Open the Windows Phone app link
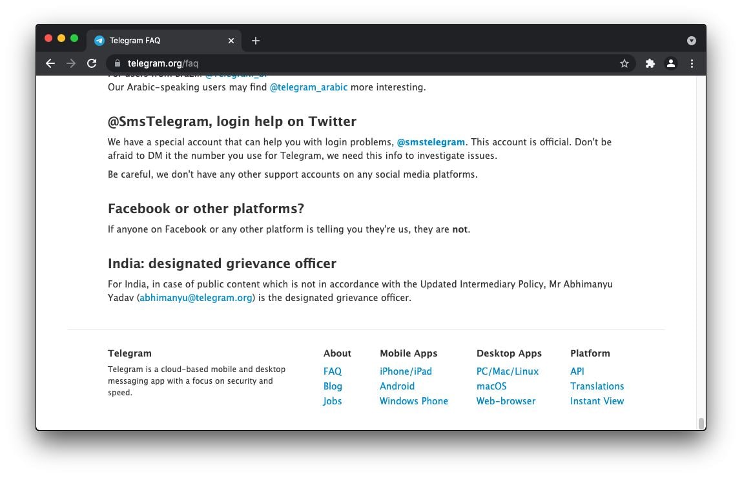742x478 pixels. click(x=413, y=401)
